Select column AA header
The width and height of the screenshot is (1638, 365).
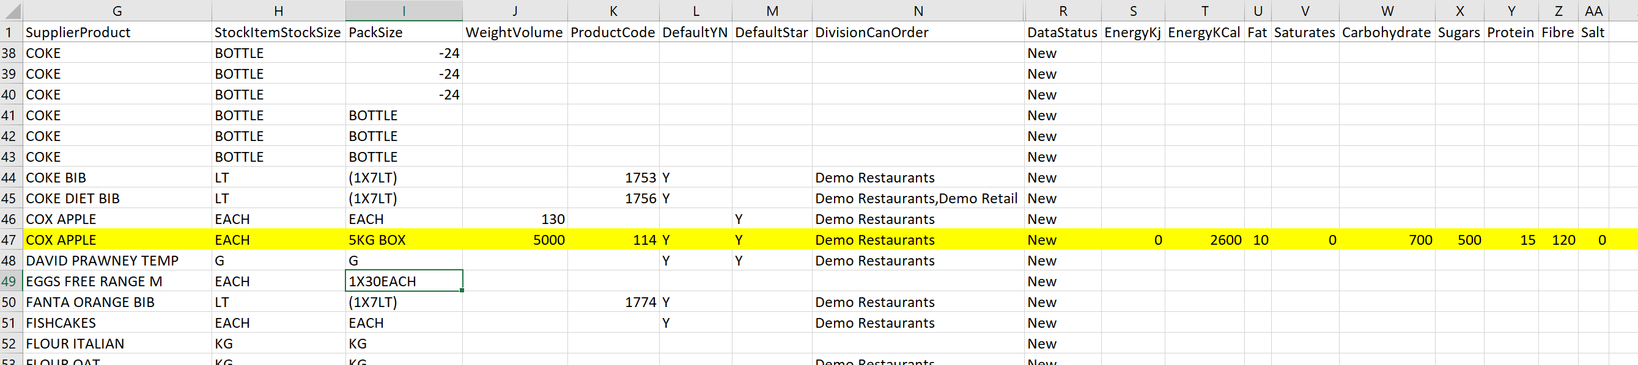[x=1593, y=11]
